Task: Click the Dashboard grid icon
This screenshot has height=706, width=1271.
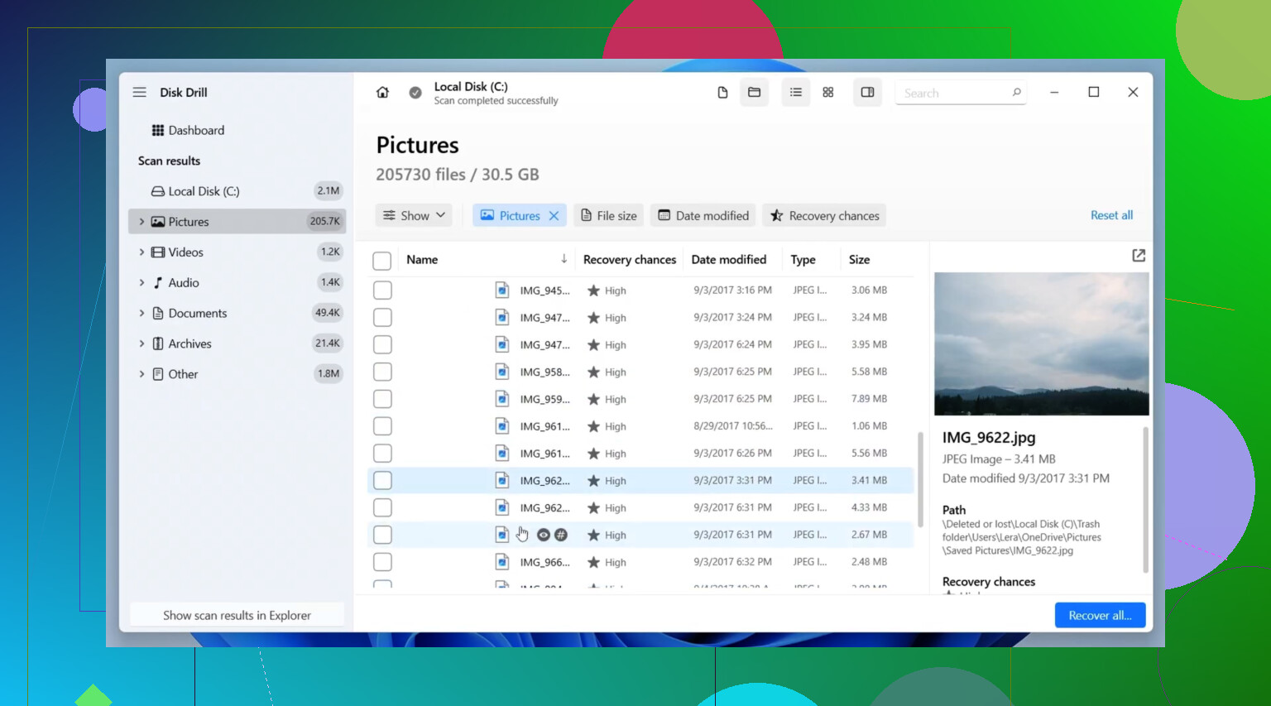Action: click(158, 130)
